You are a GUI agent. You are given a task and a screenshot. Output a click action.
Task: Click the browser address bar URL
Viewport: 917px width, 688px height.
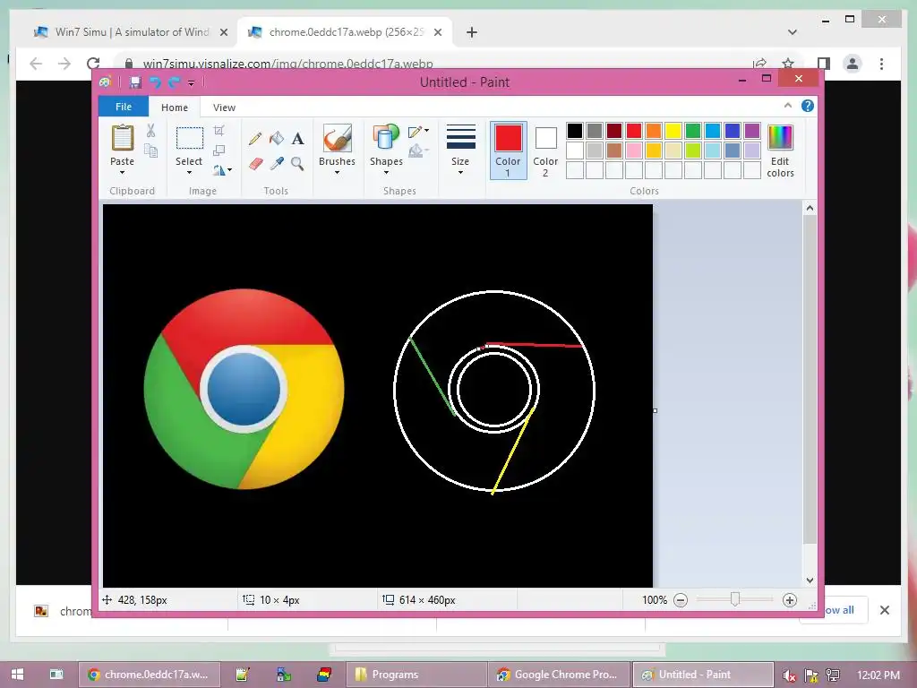point(287,64)
